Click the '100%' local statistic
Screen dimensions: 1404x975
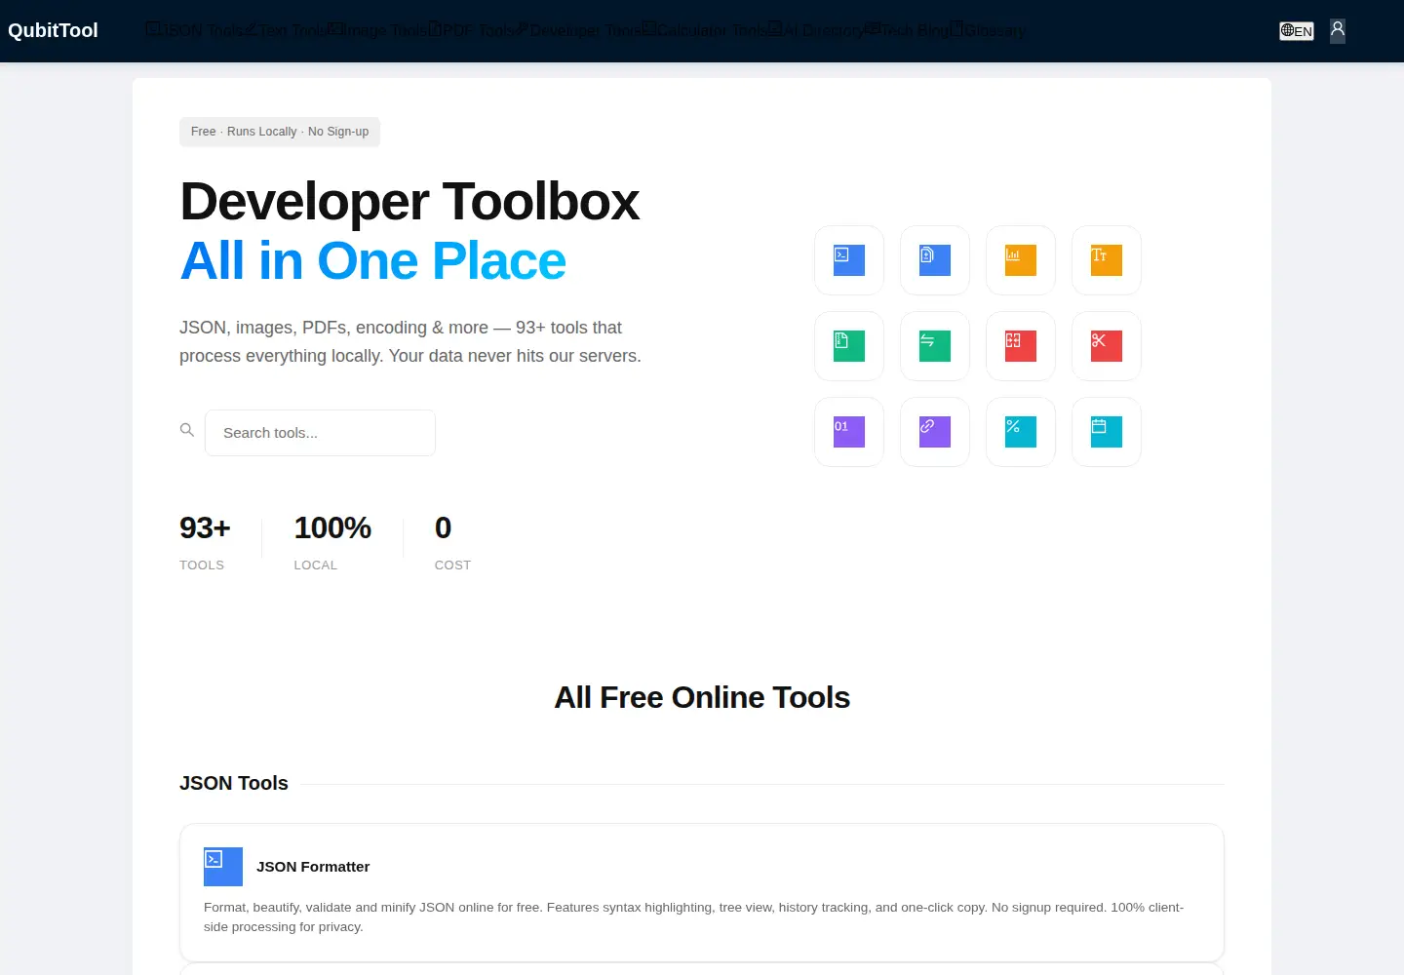pyautogui.click(x=332, y=527)
